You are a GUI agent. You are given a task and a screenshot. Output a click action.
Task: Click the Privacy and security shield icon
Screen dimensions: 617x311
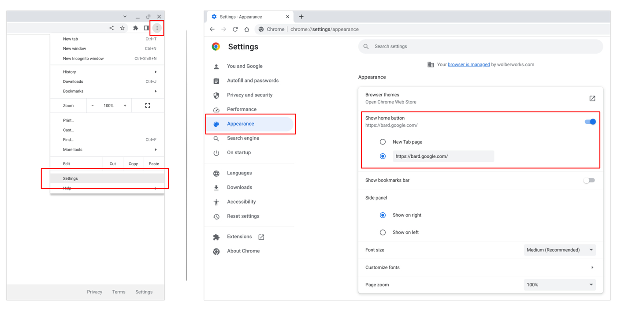pyautogui.click(x=216, y=95)
